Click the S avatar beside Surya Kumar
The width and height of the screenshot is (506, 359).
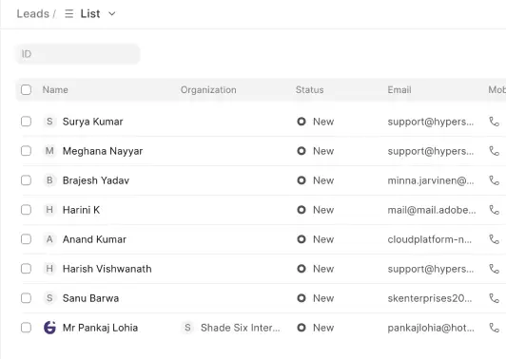(x=49, y=122)
